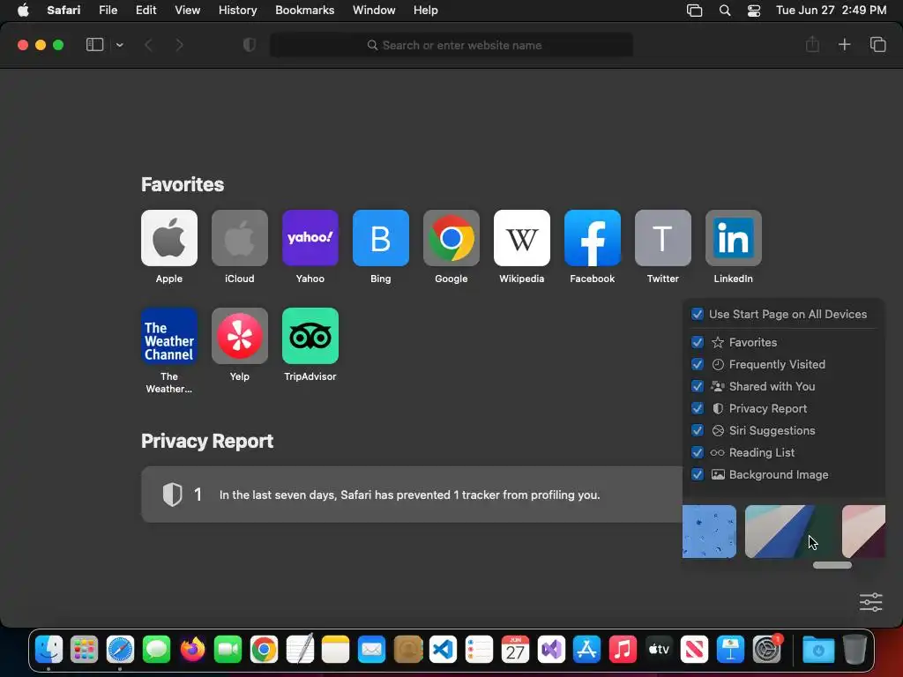Viewport: 903px width, 677px height.
Task: Show the tab overview
Action: click(x=877, y=44)
